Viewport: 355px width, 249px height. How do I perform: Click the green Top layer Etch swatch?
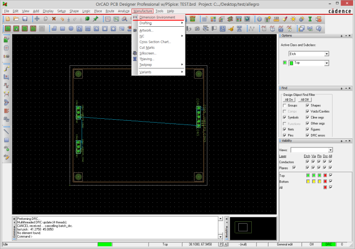pyautogui.click(x=307, y=176)
